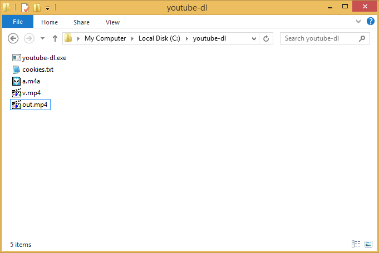Expand chevron before My Computer breadcrumb

pyautogui.click(x=78, y=38)
